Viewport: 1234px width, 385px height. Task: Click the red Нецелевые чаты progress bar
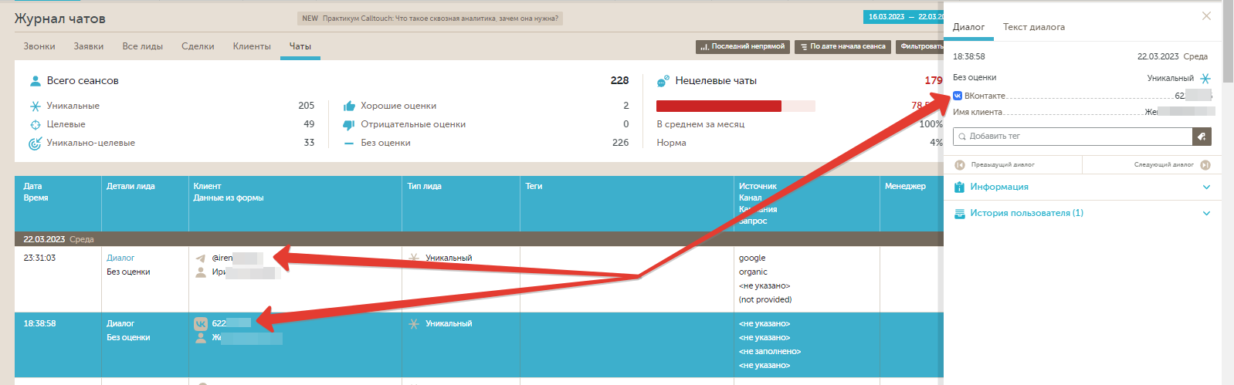[718, 106]
